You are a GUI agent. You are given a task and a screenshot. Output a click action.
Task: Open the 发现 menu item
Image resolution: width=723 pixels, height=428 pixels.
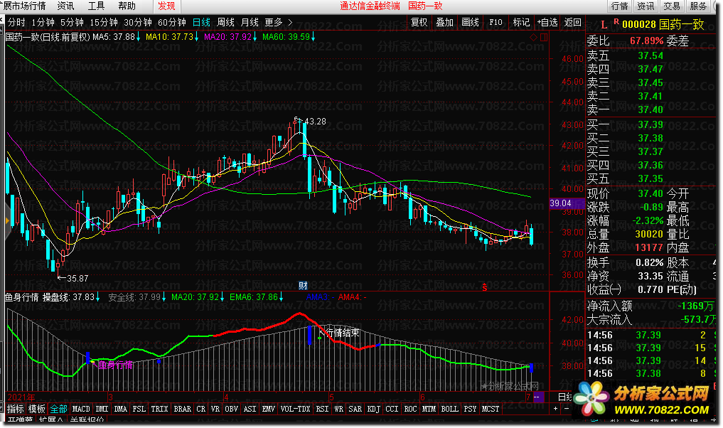pos(166,6)
